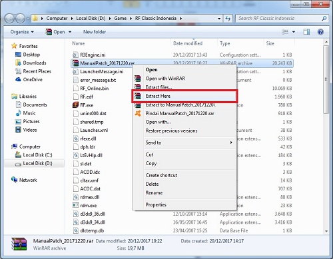Open Recent Places in Favorites

pyautogui.click(x=37, y=71)
